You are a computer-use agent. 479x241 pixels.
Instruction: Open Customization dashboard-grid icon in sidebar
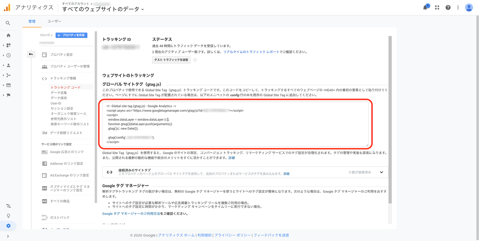[8, 45]
